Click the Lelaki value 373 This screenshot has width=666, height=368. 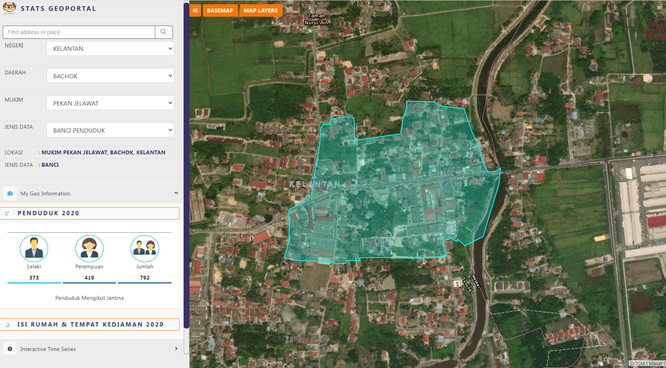[34, 278]
